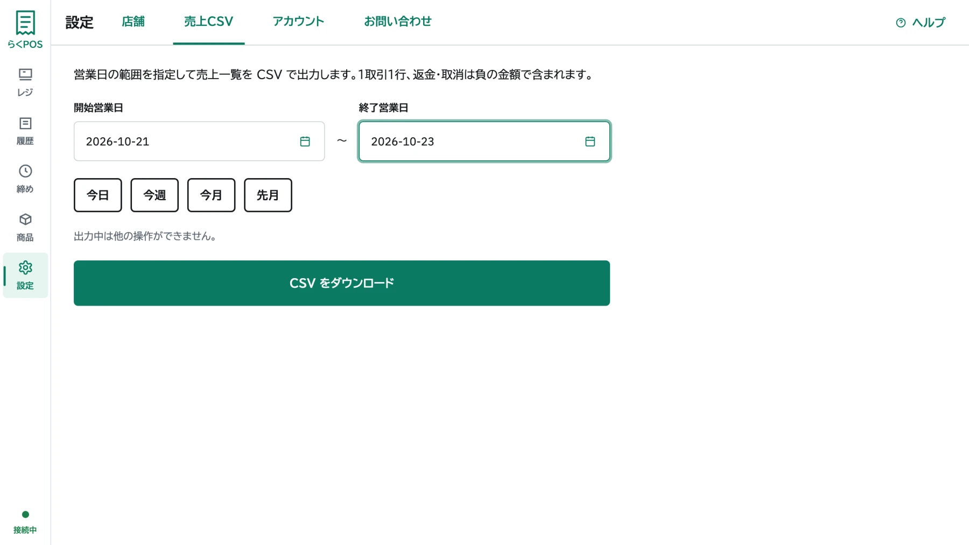Click the ヘルプ question mark icon
969x545 pixels.
[901, 23]
